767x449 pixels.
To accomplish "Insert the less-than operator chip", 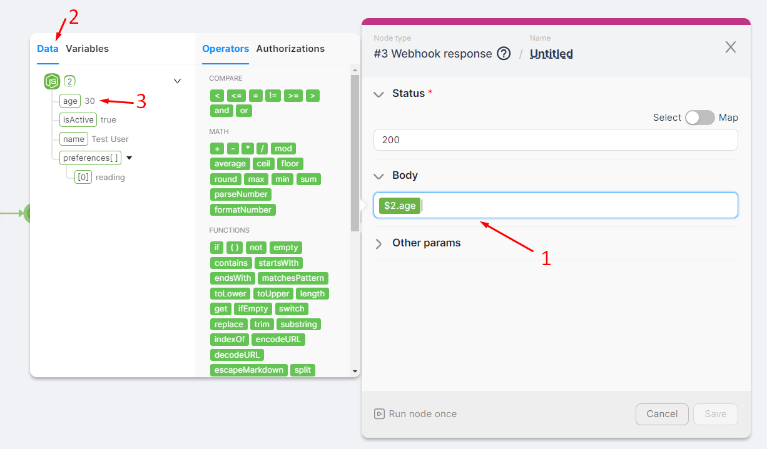I will (x=216, y=96).
